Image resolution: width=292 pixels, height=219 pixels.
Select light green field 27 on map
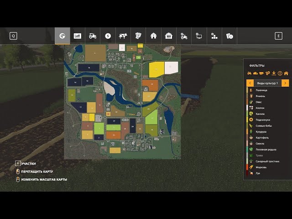152,118
